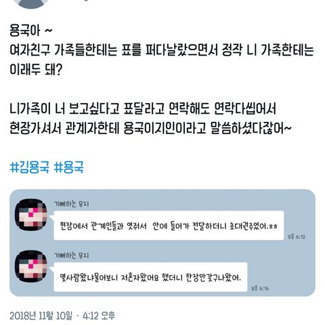Tap the pixelated avatar beside the 6:16 message
Screen dimensions: 325x325
[31, 266]
